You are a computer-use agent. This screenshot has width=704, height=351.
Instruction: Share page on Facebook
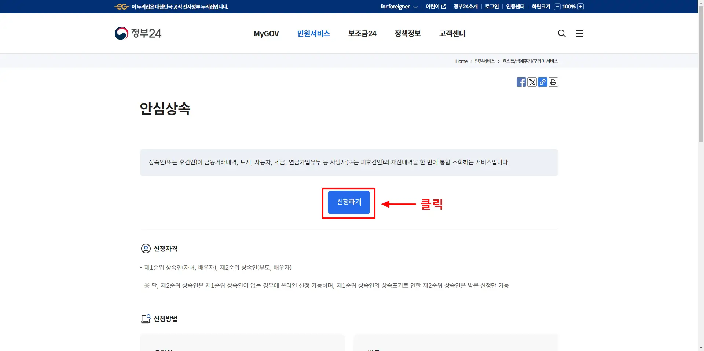pos(521,82)
